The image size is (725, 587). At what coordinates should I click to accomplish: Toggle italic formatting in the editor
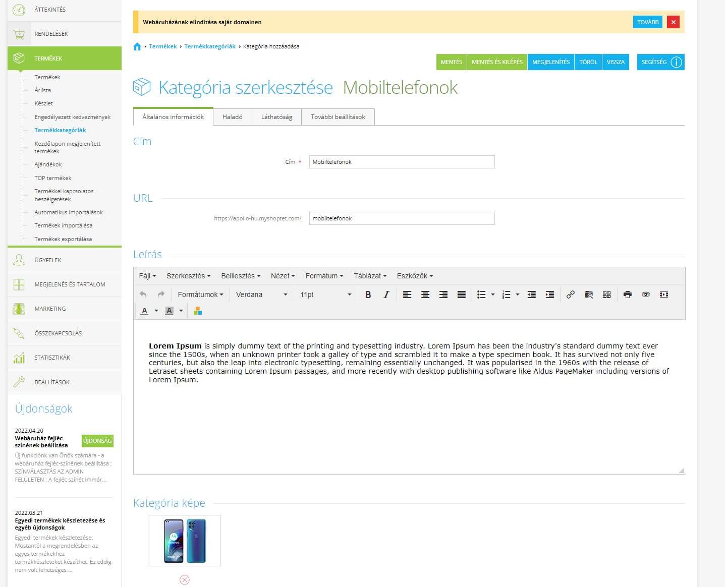pyautogui.click(x=386, y=295)
